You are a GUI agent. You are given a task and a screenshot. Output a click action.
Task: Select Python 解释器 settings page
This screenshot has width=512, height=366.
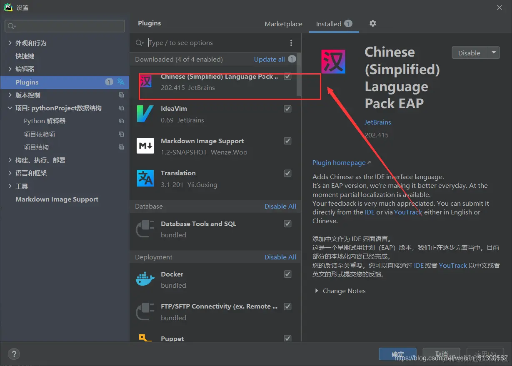pyautogui.click(x=45, y=121)
